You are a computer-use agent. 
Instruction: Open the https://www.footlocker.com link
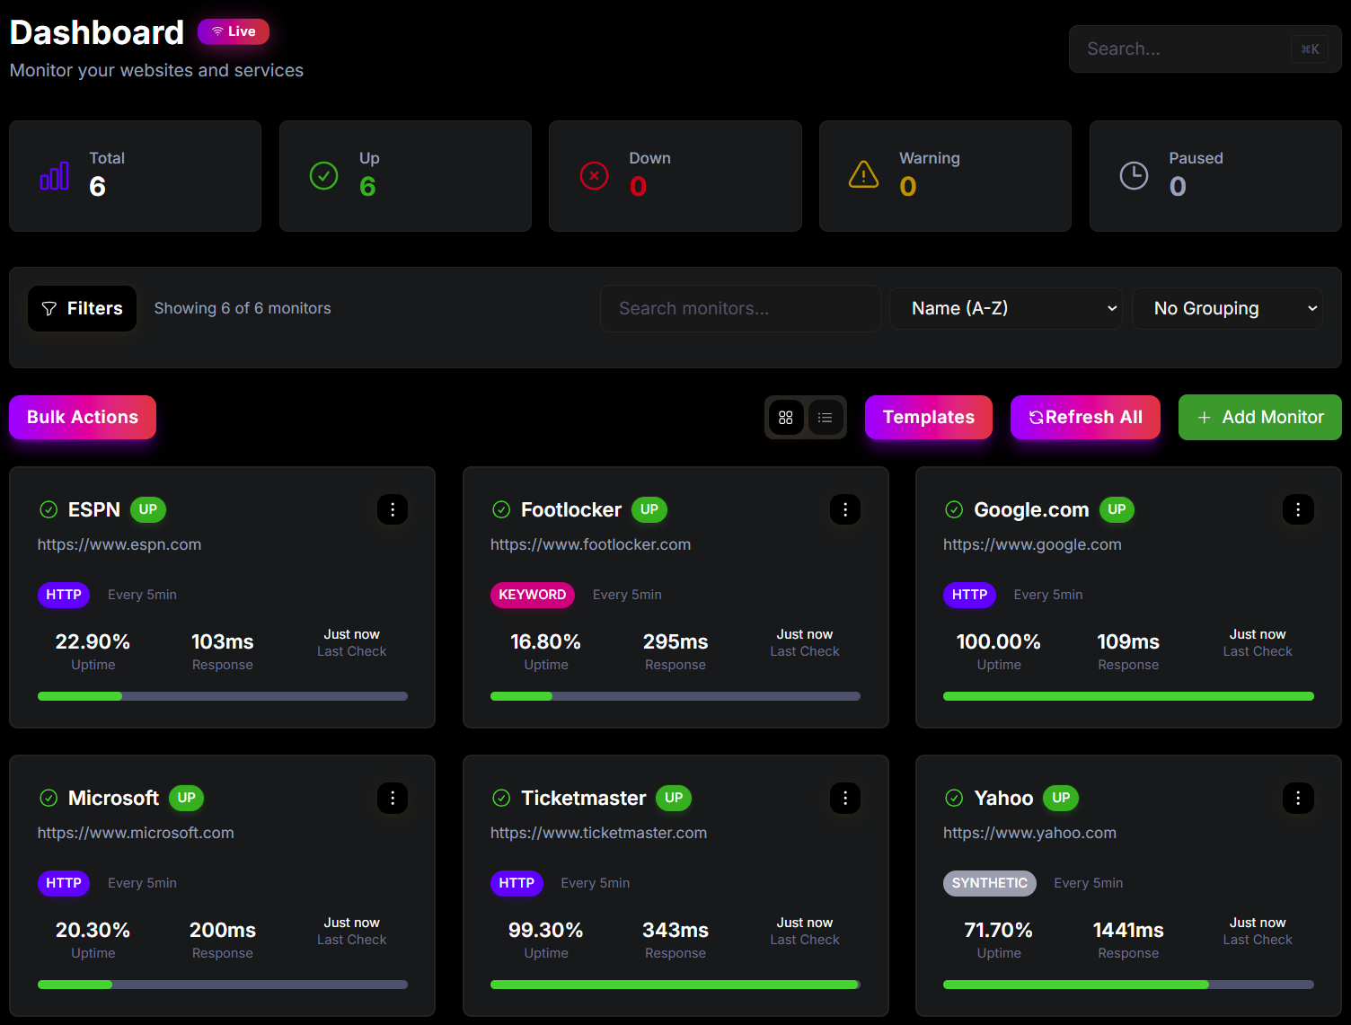pos(590,544)
